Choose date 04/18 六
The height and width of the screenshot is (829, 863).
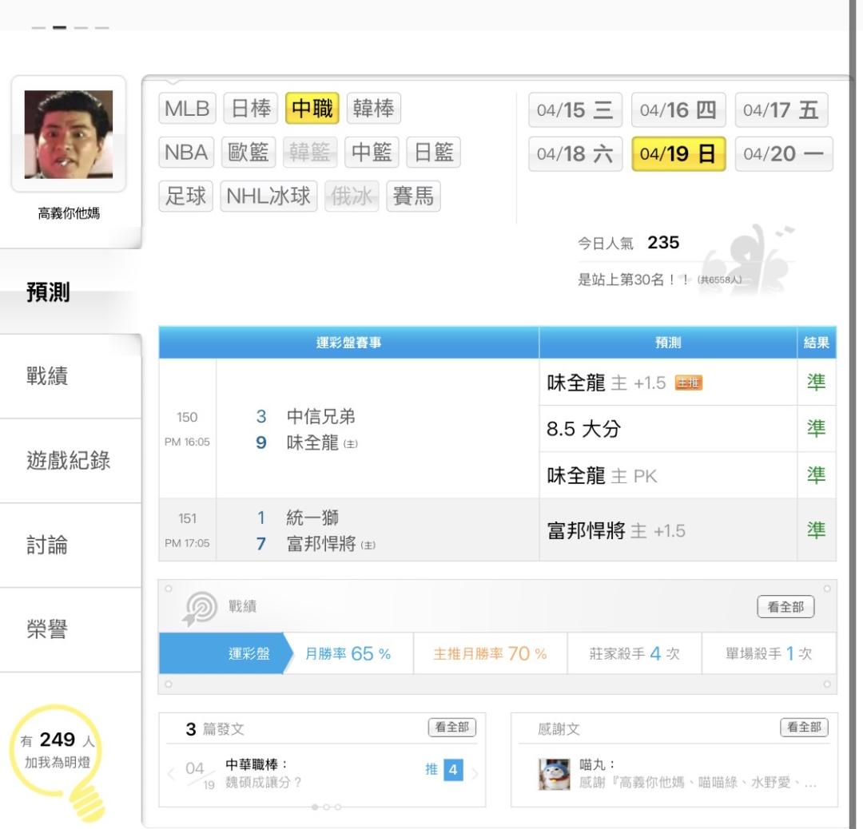pyautogui.click(x=575, y=154)
